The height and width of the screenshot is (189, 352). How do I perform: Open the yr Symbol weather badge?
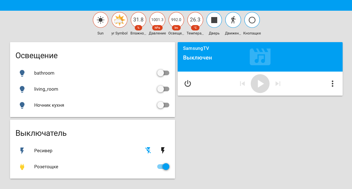point(119,20)
